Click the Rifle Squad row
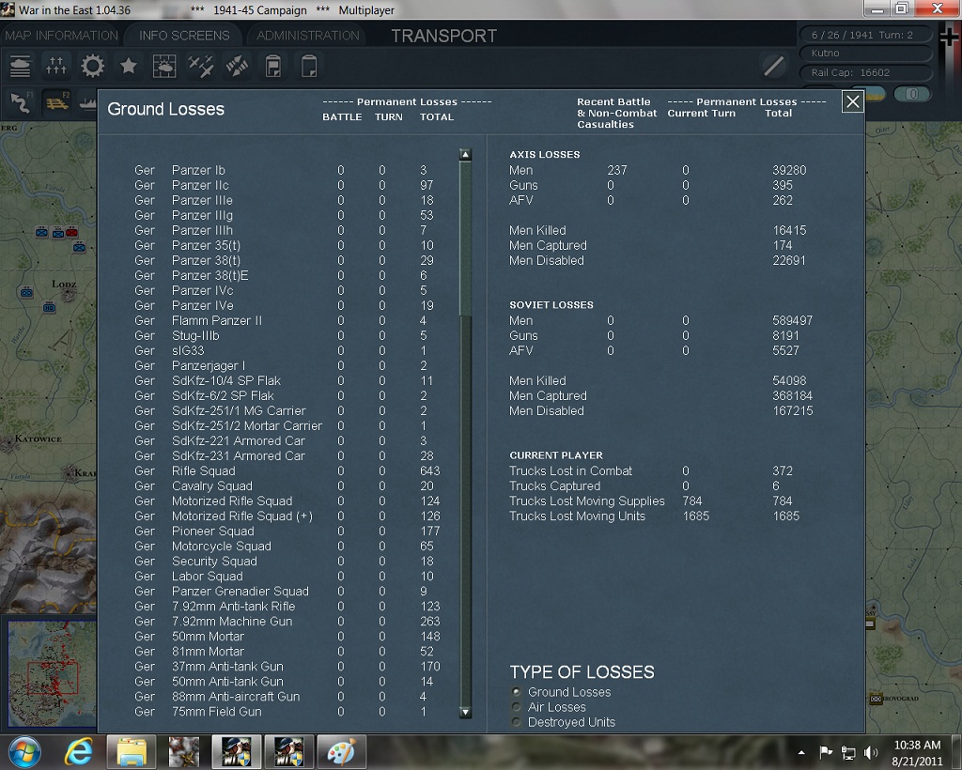 click(x=287, y=470)
